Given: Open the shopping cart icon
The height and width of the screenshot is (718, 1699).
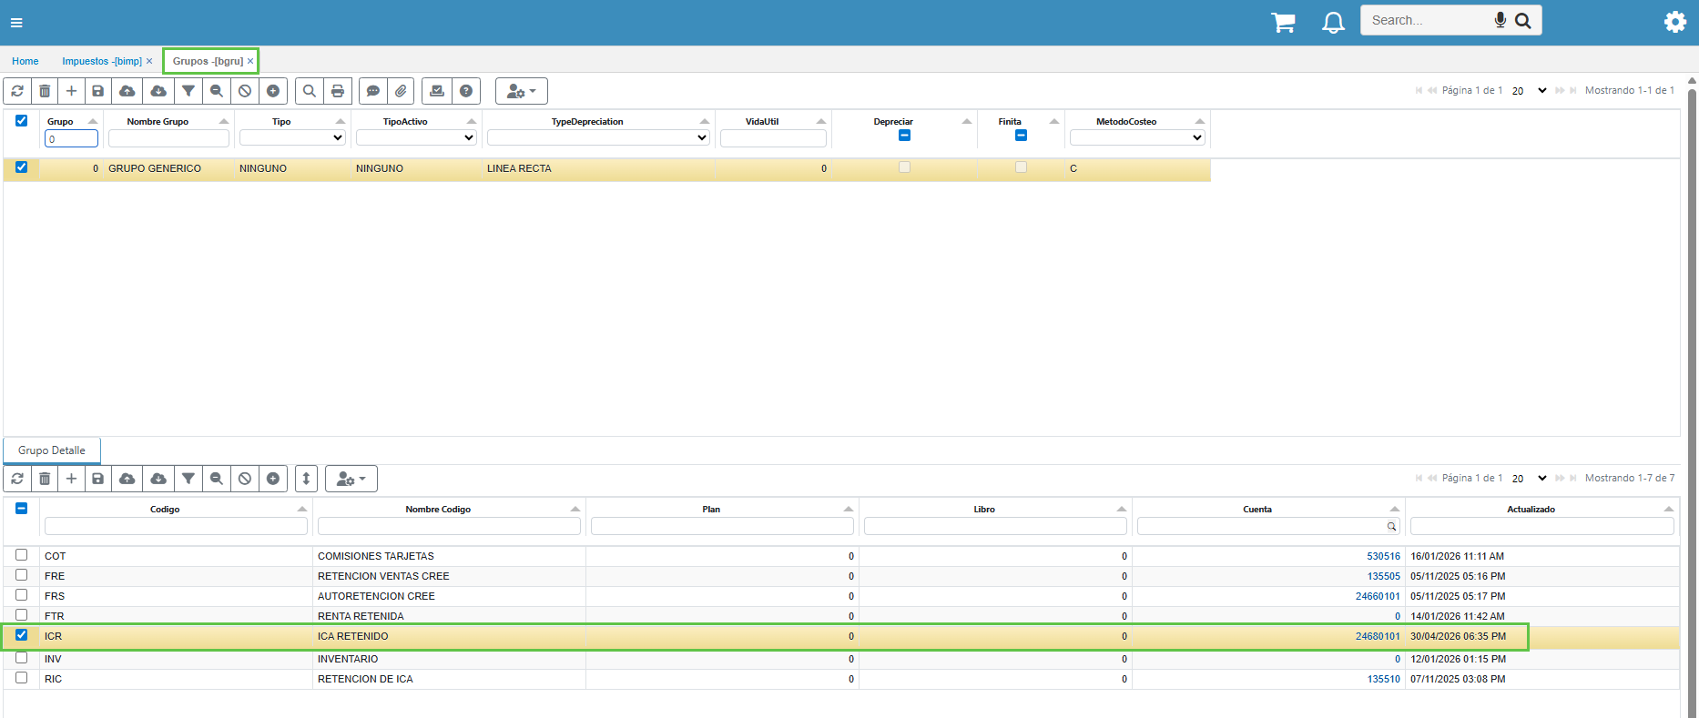Looking at the screenshot, I should click(1283, 22).
